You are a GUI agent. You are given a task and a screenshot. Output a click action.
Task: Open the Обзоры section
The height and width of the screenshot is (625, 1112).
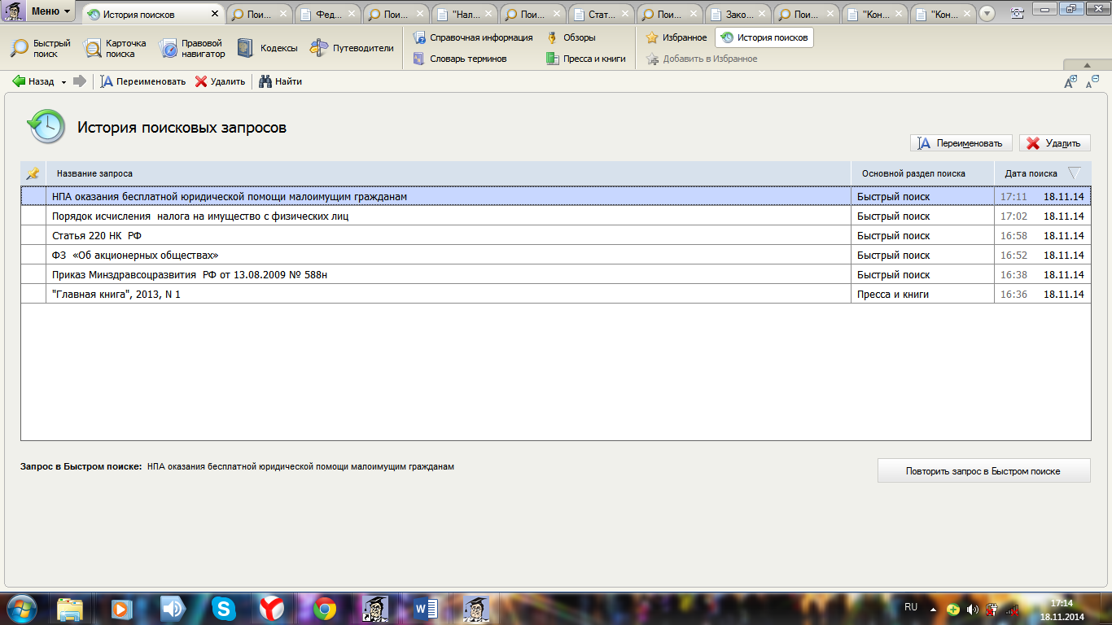pos(571,37)
